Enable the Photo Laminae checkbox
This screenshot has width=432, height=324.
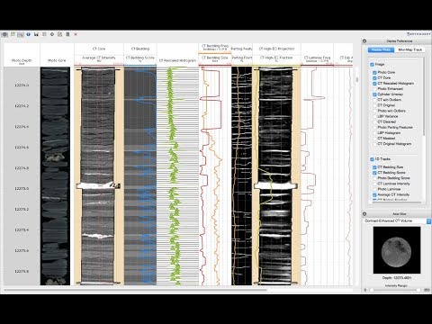[374, 189]
